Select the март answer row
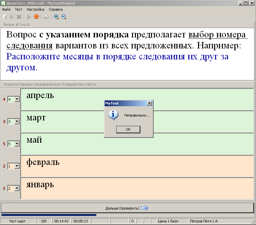 point(137,121)
